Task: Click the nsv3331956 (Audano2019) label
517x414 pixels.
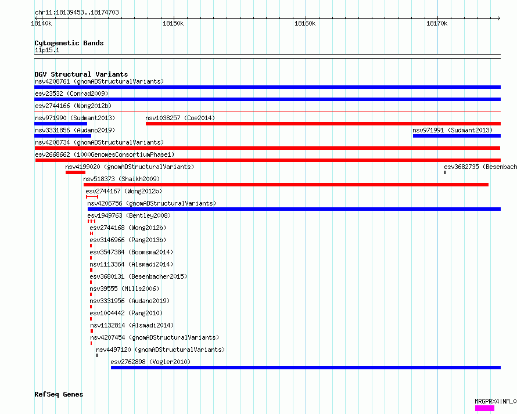Action: 130,301
